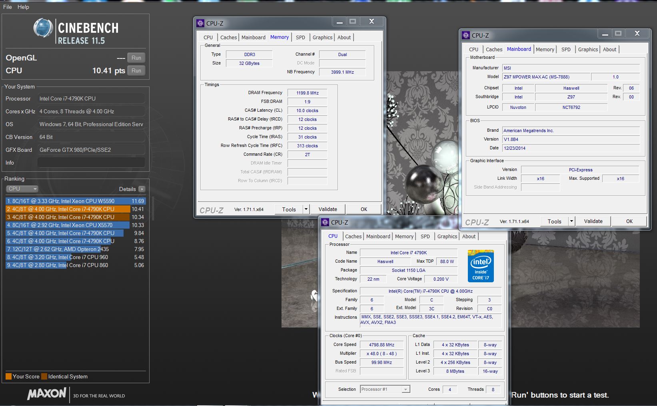Minimize the Mainboard CPU-Z window
This screenshot has height=406, width=657.
[x=605, y=34]
